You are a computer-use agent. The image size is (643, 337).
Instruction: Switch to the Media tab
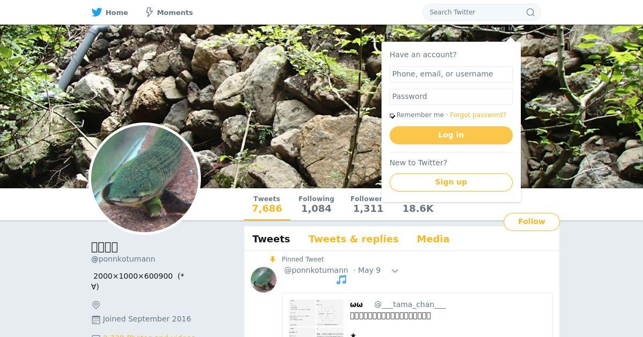click(433, 239)
